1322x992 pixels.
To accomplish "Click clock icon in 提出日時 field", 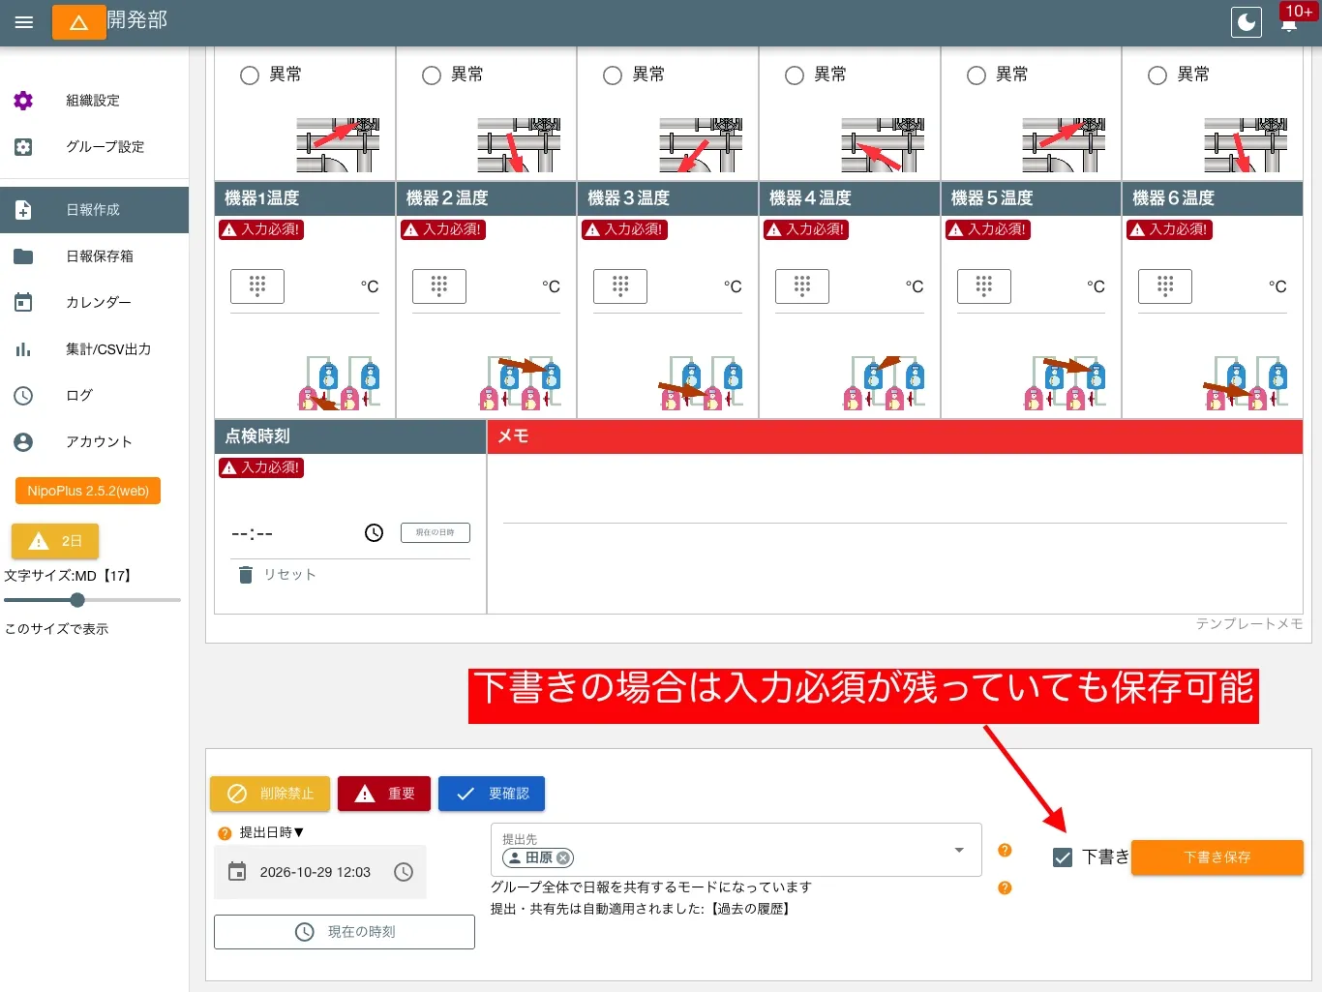I will 404,872.
